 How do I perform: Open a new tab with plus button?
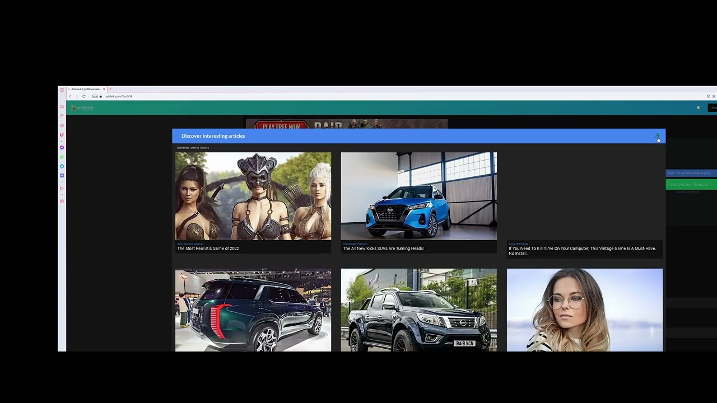(110, 89)
